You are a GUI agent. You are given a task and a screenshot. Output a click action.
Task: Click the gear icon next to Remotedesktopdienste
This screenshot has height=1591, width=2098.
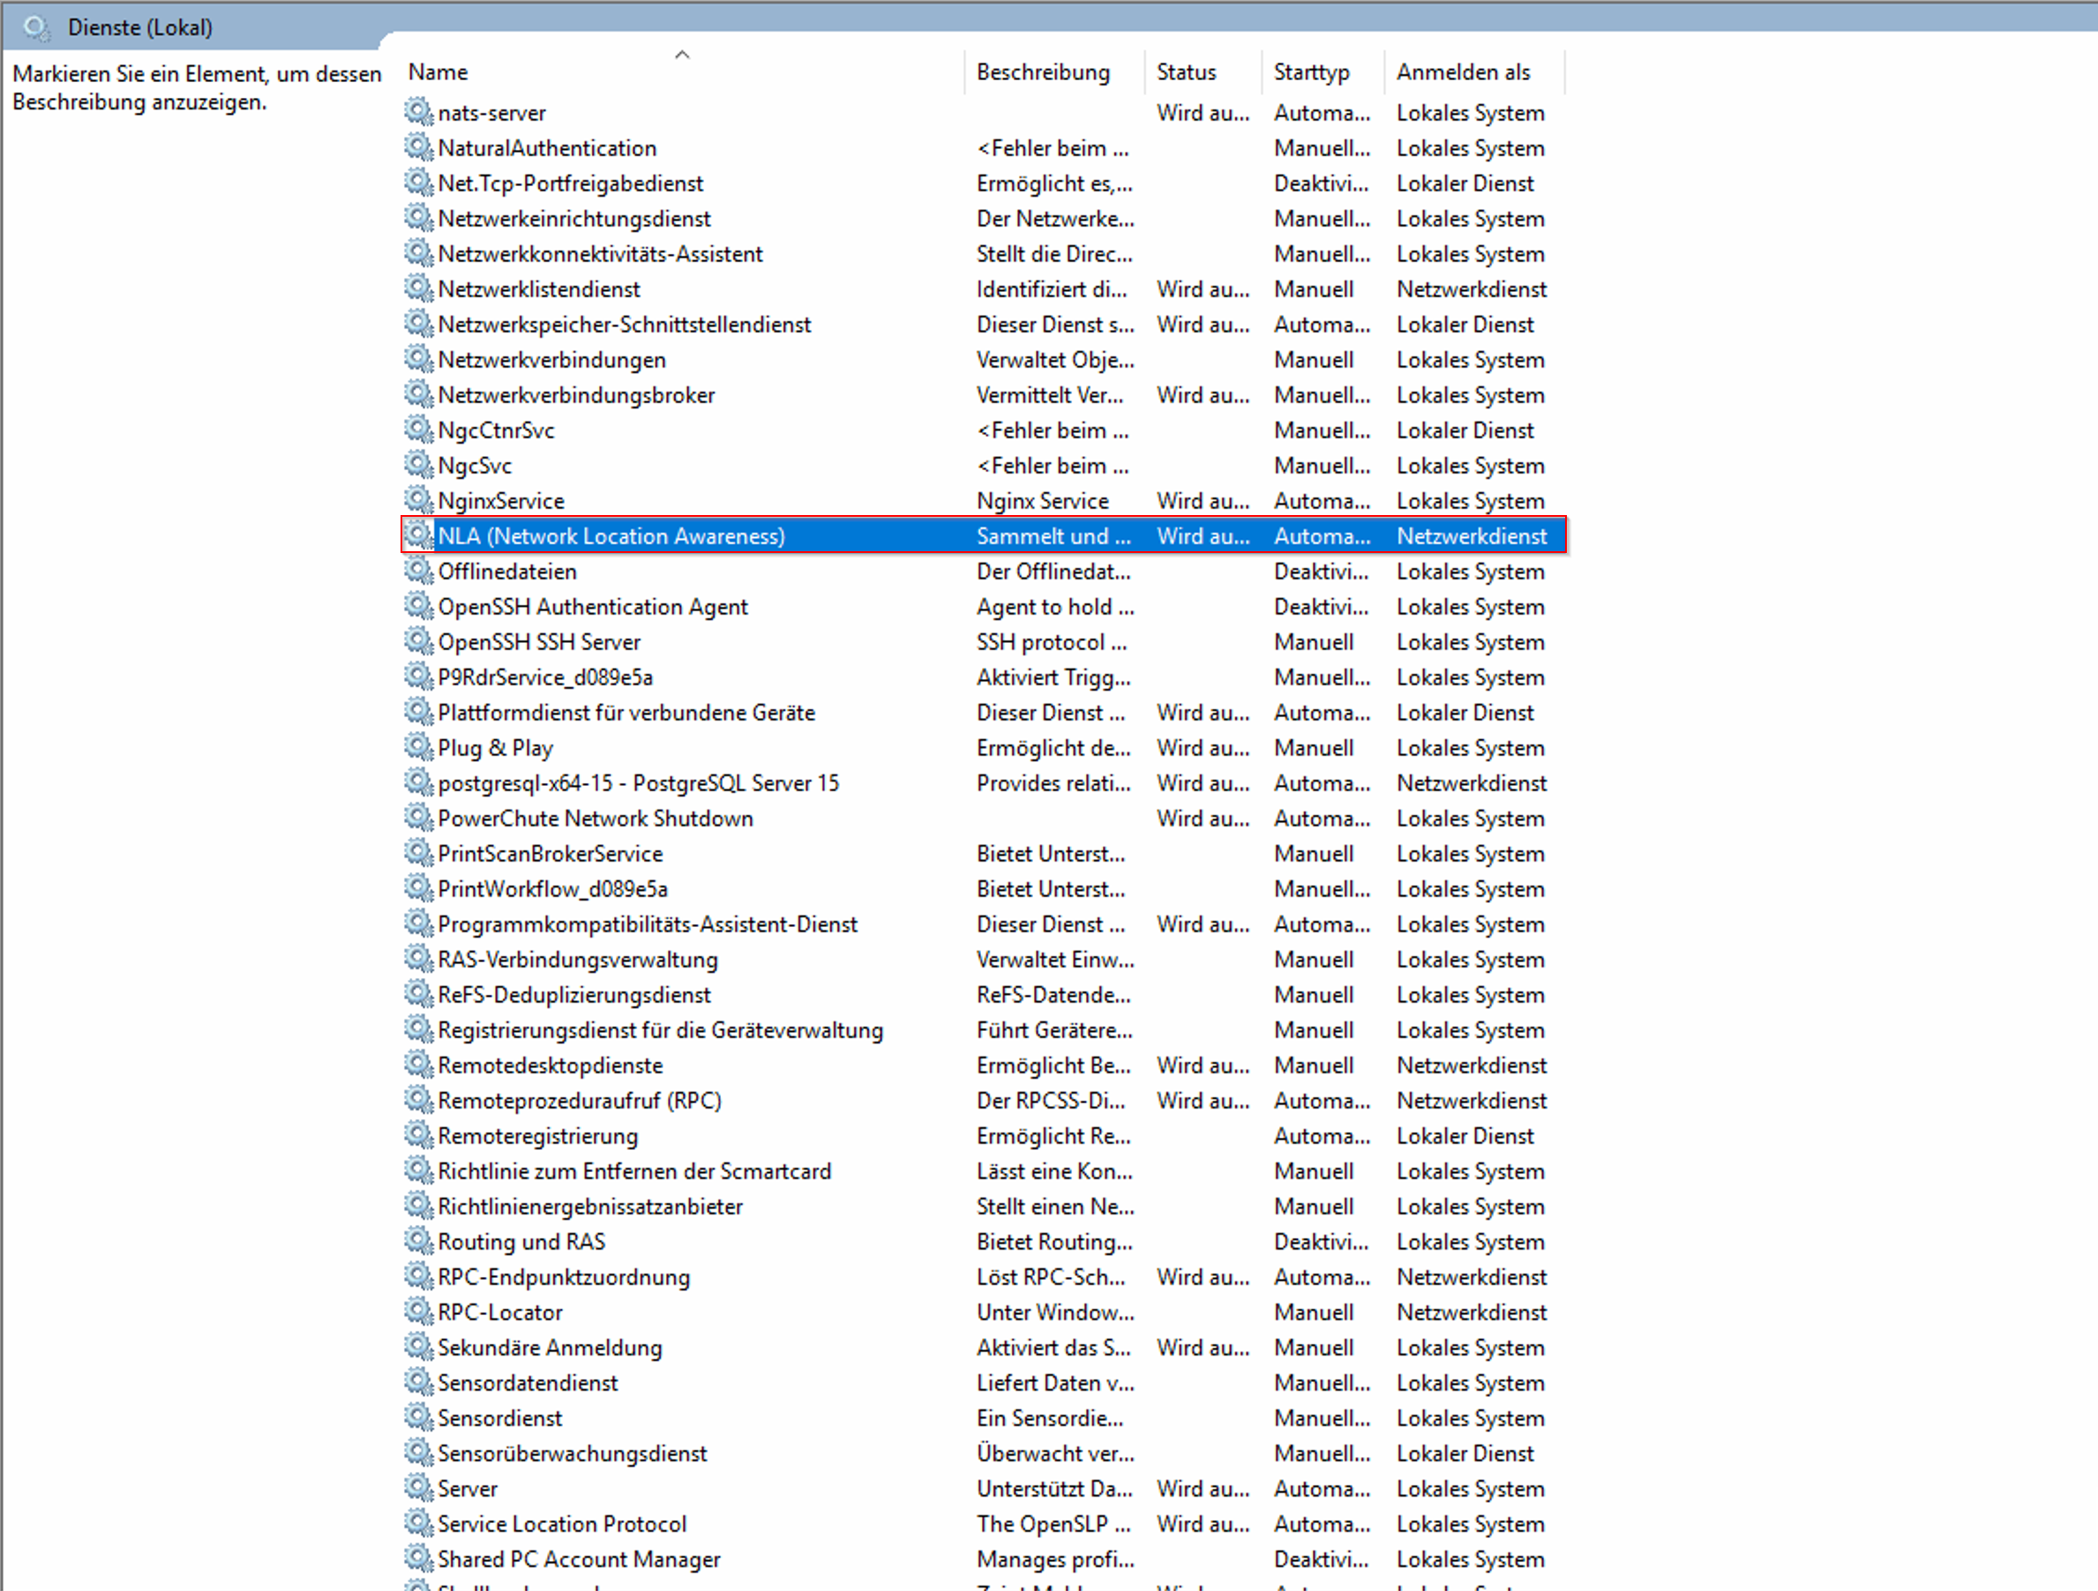[417, 1064]
